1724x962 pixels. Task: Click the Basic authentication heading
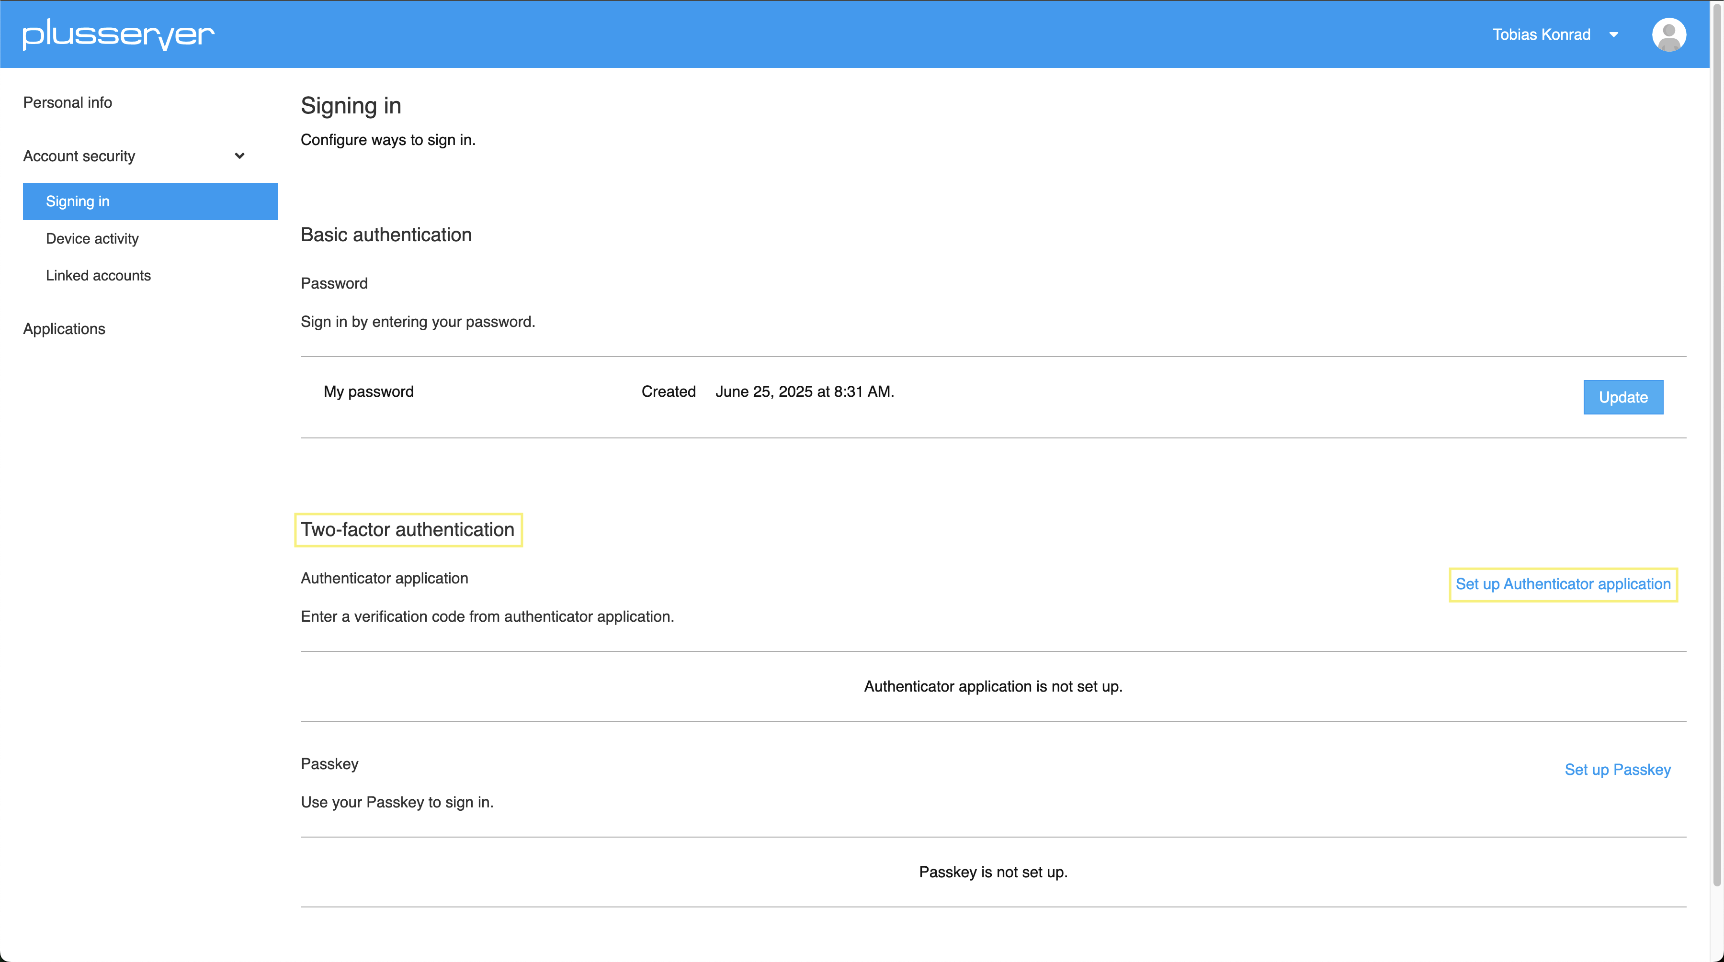pyautogui.click(x=386, y=234)
